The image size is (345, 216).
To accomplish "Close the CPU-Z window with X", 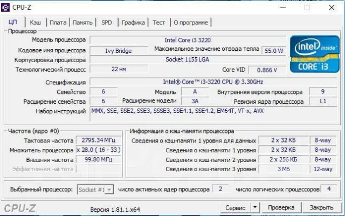I will 332,8.
